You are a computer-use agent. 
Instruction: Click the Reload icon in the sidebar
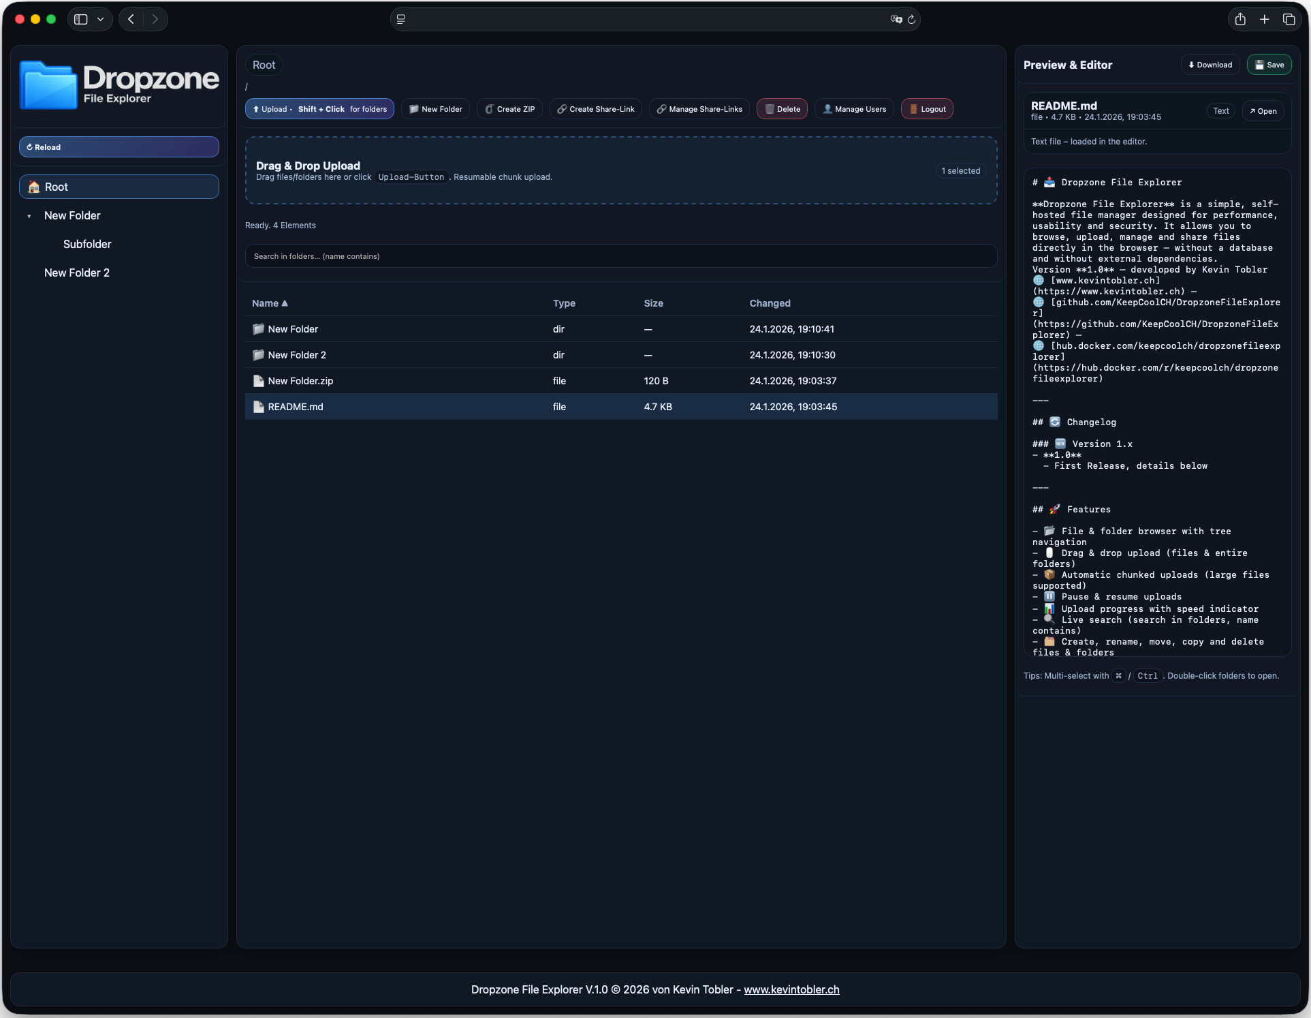click(31, 146)
